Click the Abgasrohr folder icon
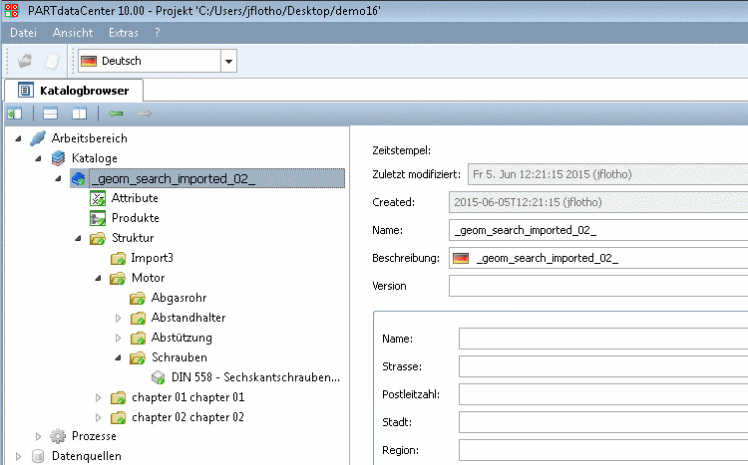 (138, 299)
